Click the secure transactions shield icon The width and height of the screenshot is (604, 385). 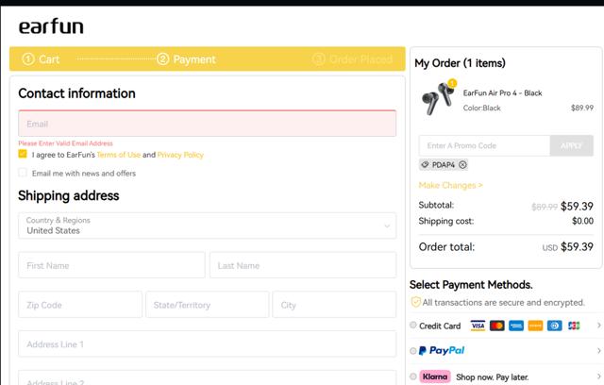[x=415, y=302]
